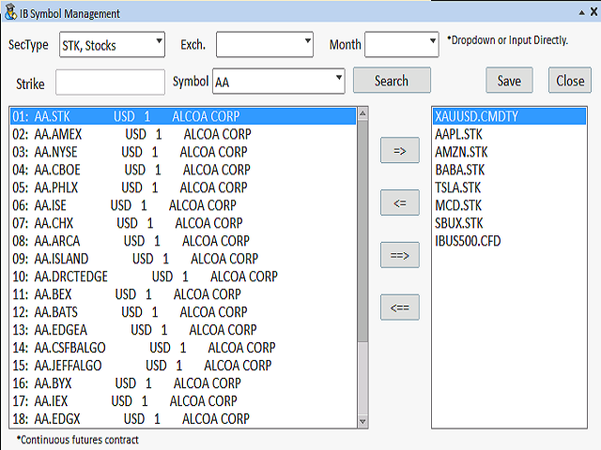The image size is (601, 450).
Task: Open the Symbol dropdown list
Action: tap(338, 78)
